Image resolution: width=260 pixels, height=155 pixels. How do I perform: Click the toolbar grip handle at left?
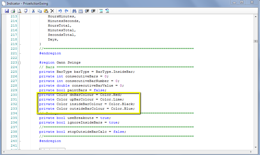pos(3,11)
